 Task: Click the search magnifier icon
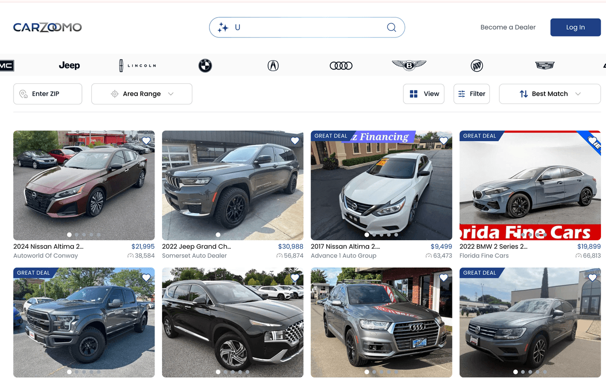click(391, 27)
